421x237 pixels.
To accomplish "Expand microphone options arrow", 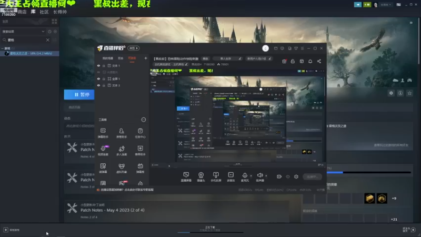I will coord(251,176).
